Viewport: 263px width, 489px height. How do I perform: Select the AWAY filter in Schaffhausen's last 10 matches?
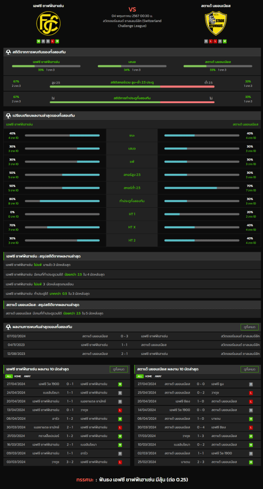point(27,376)
